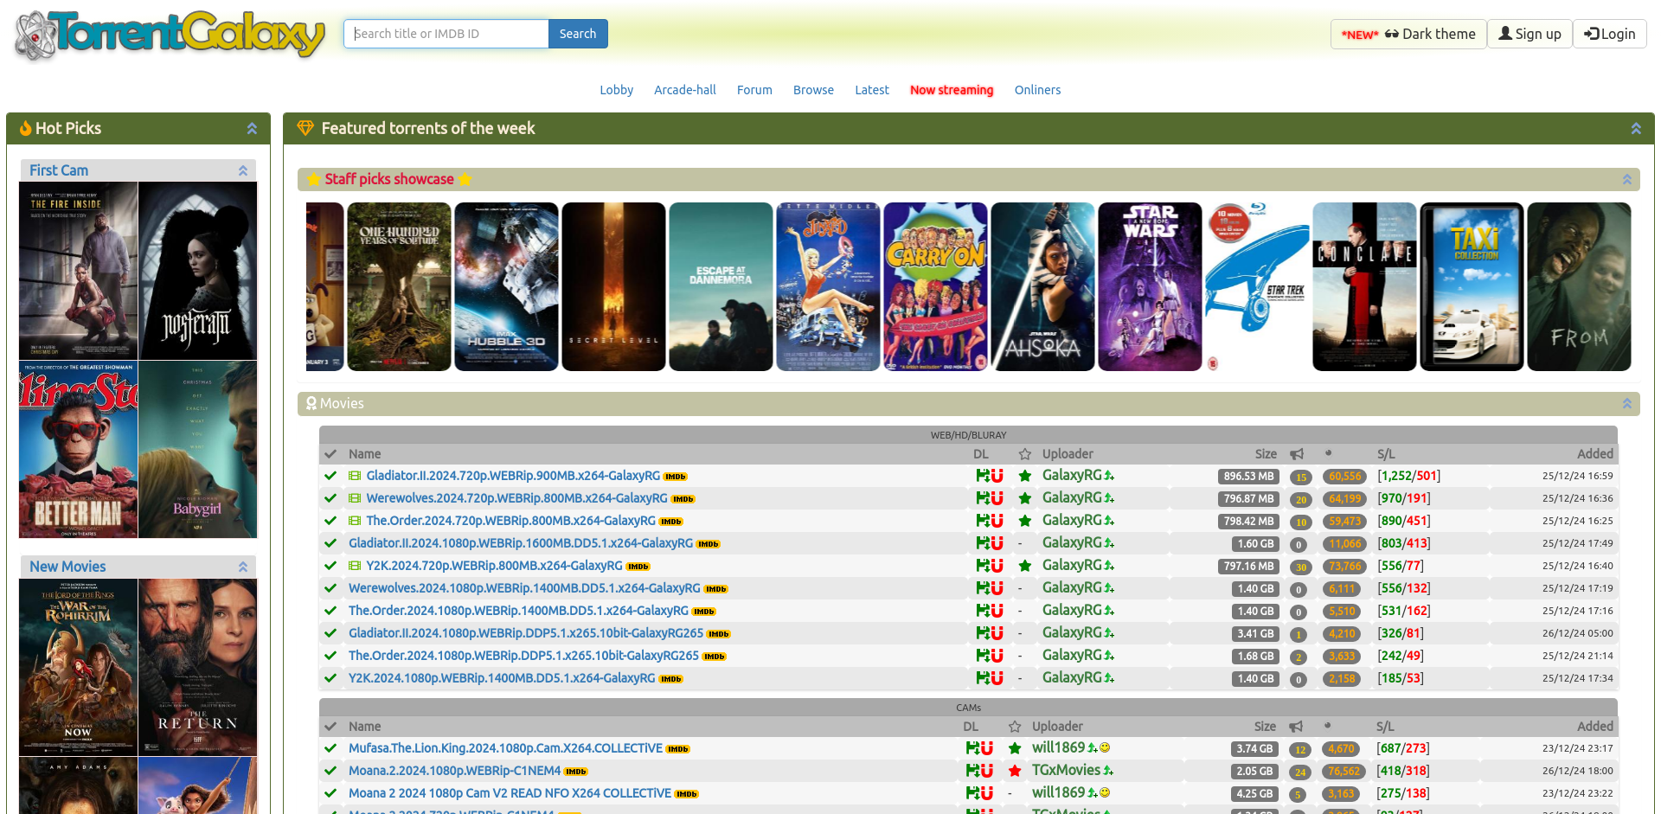1661x814 pixels.
Task: Toggle the Dark theme option
Action: (x=1408, y=34)
